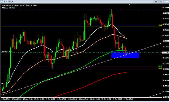Click the EURUSD,H1 chart window icon
This screenshot has height=102, width=170.
click(2, 2)
